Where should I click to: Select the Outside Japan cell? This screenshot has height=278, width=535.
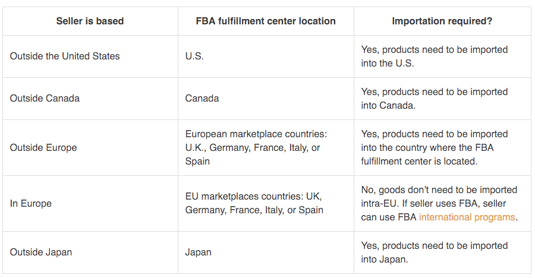[x=40, y=252]
